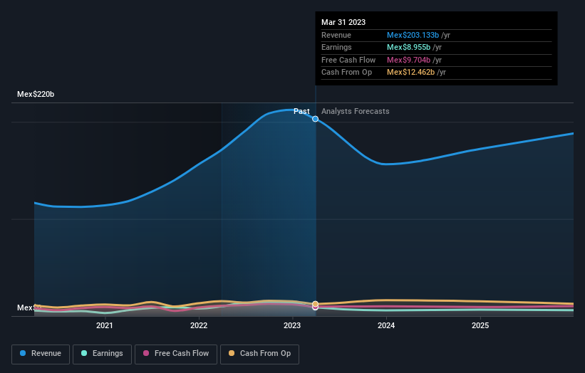
Task: Toggle the Cash From Op legend button
Action: [x=259, y=354]
